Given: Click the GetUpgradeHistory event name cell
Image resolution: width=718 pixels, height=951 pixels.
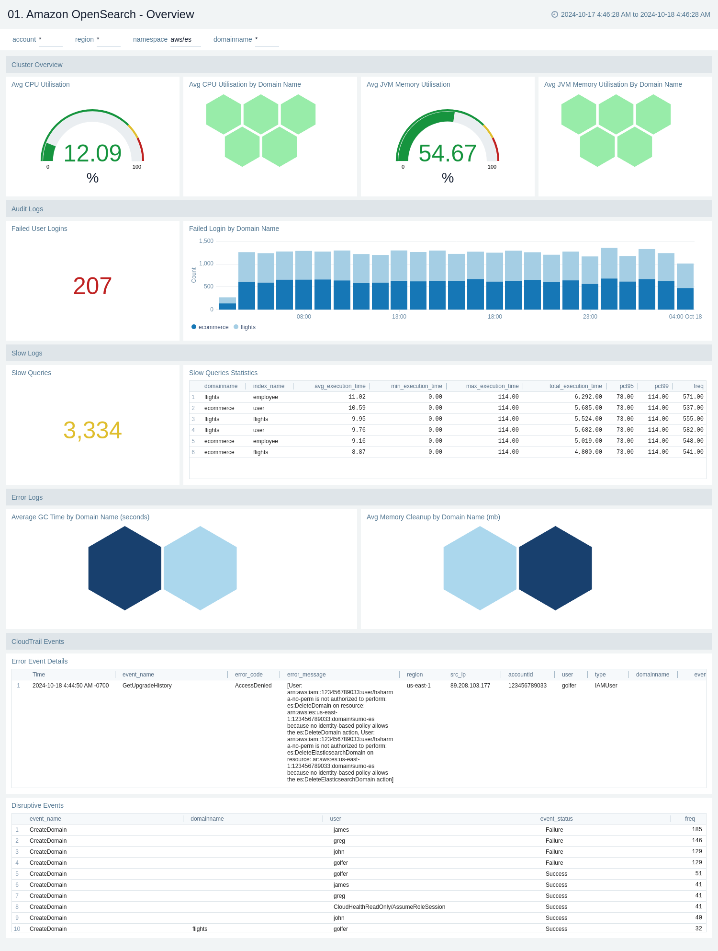Looking at the screenshot, I should pos(147,686).
